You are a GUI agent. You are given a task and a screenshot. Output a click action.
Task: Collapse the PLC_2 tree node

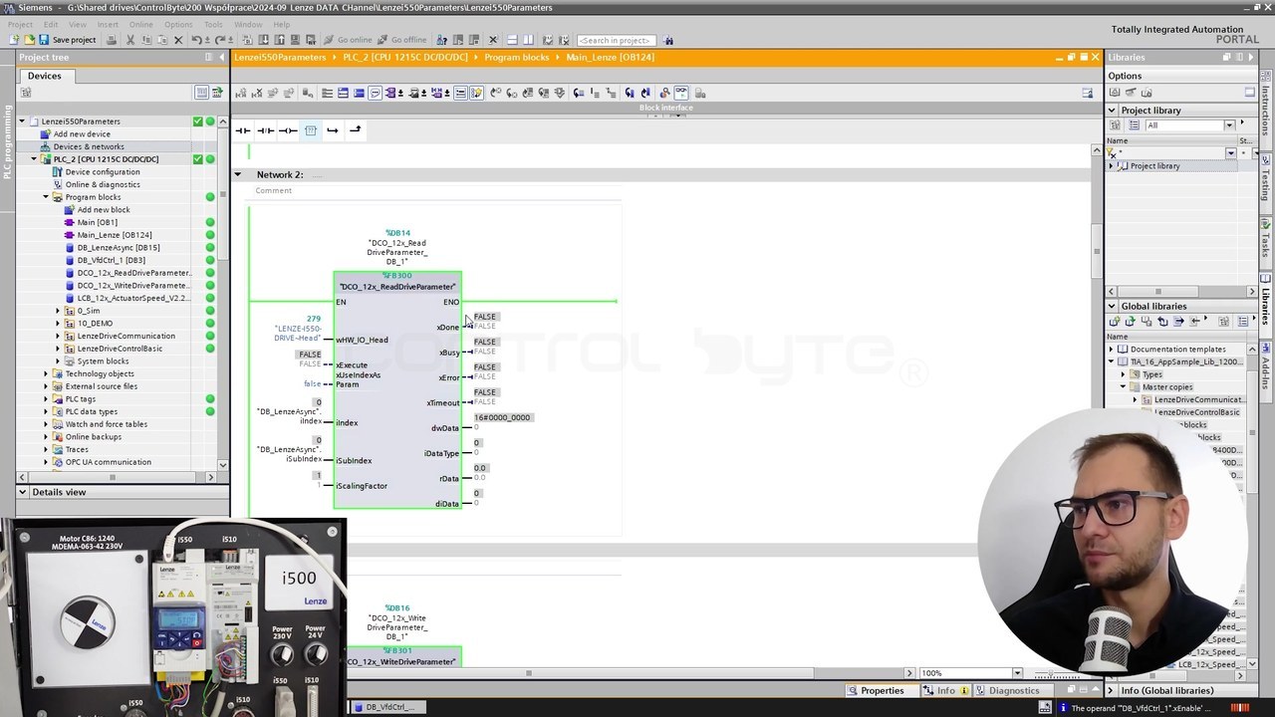point(34,159)
